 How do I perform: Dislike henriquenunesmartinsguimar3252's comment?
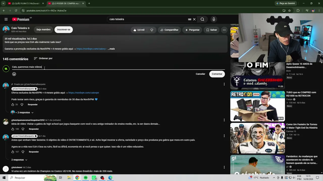click(x=23, y=129)
